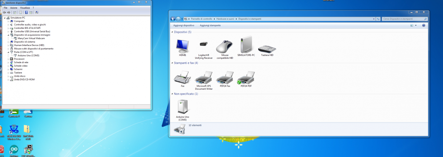Viewport: 443px width, 157px height.
Task: Select the default PDF24 PDF printer
Action: coord(246,77)
